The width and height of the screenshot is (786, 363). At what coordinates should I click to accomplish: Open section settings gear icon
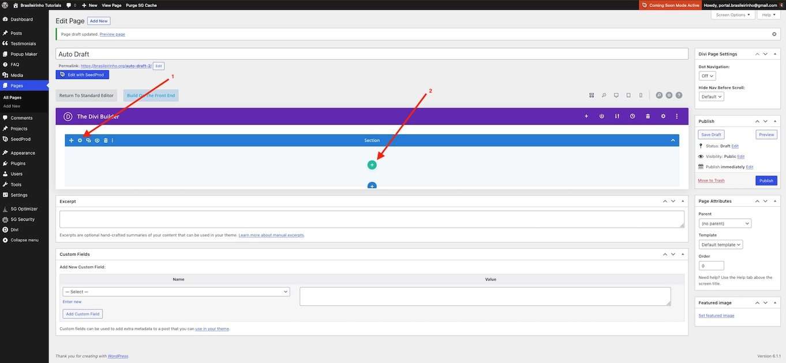coord(80,141)
